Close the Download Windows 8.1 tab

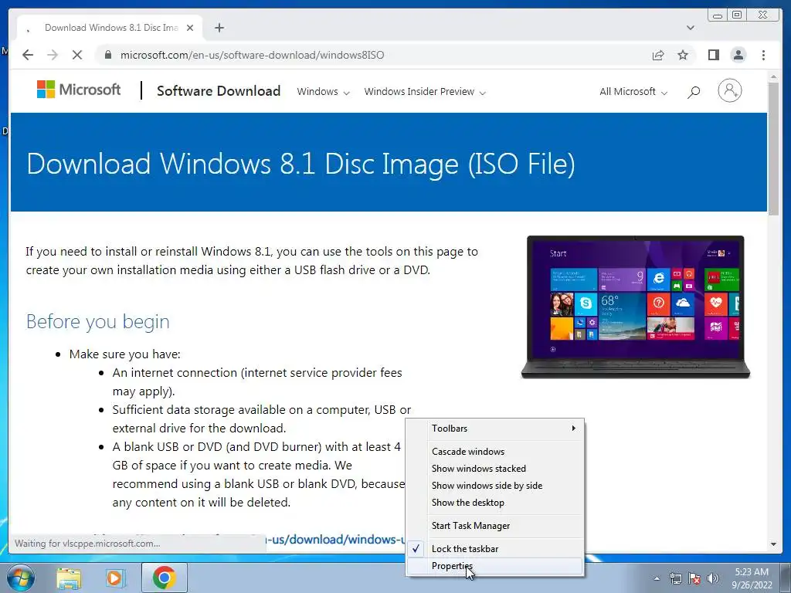tap(190, 28)
